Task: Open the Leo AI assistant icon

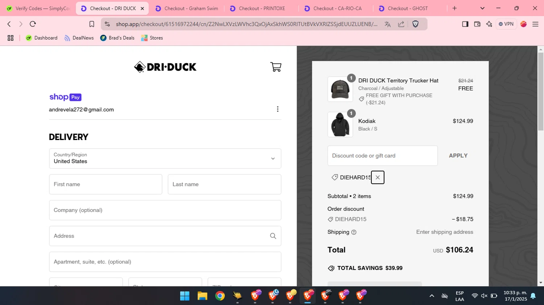Action: (489, 24)
